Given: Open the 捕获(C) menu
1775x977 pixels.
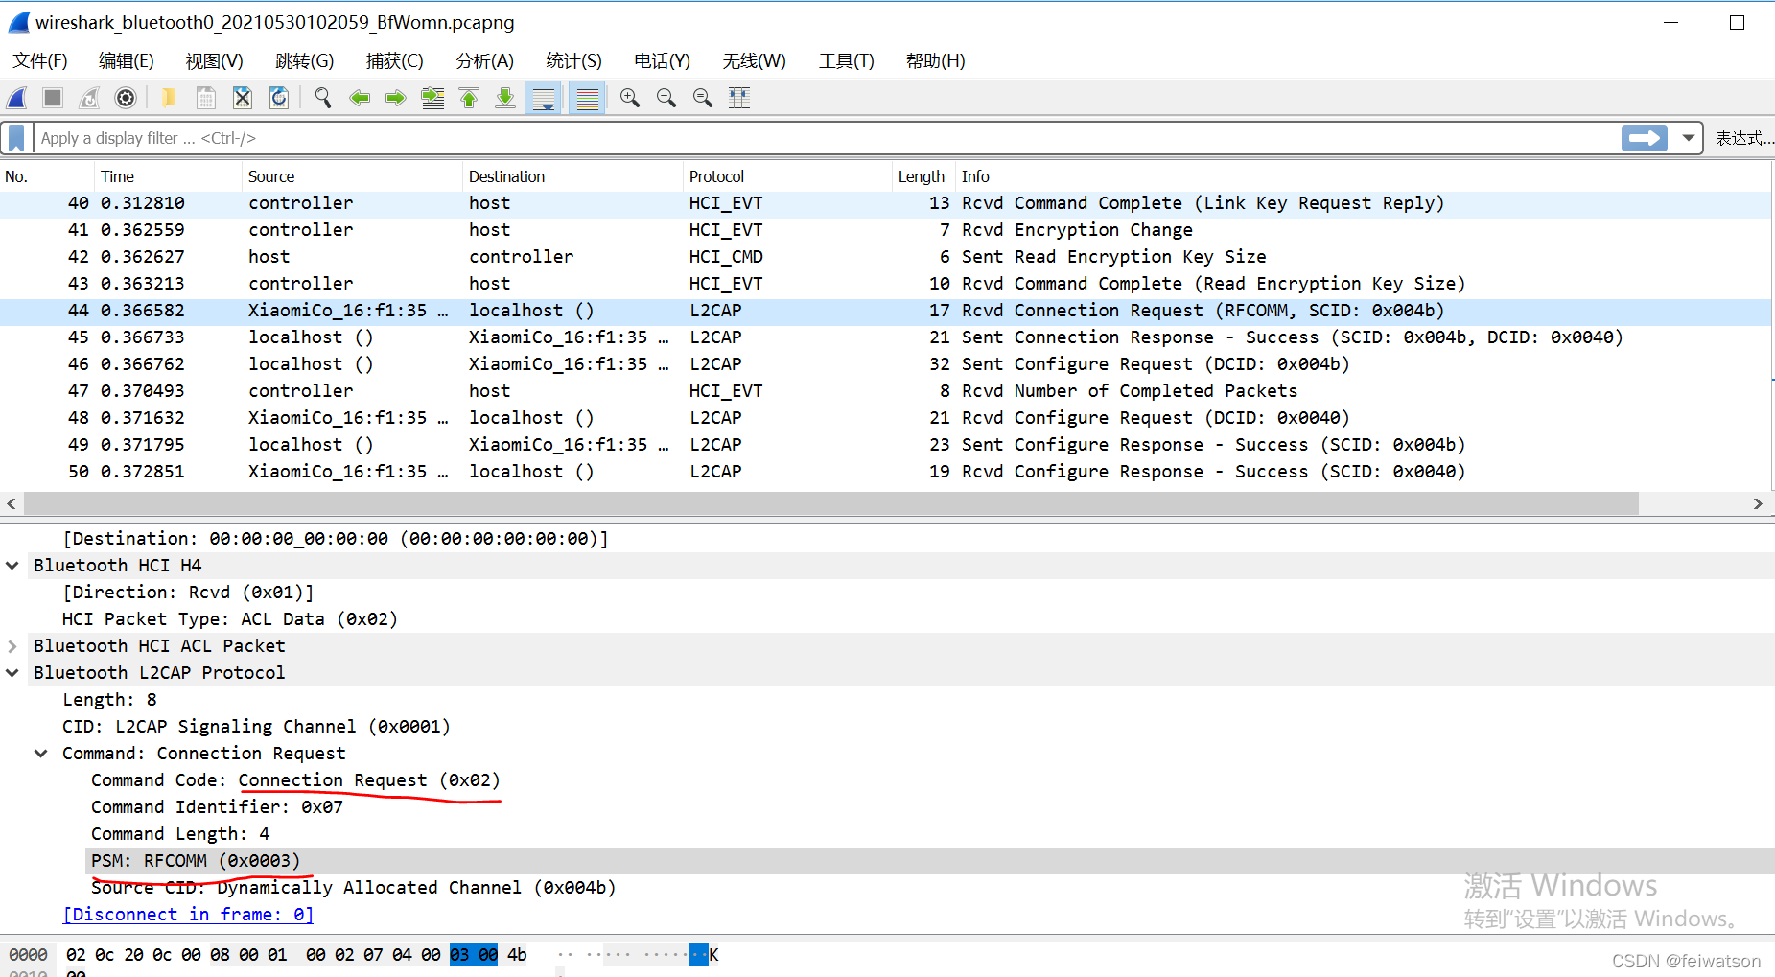Looking at the screenshot, I should [395, 60].
